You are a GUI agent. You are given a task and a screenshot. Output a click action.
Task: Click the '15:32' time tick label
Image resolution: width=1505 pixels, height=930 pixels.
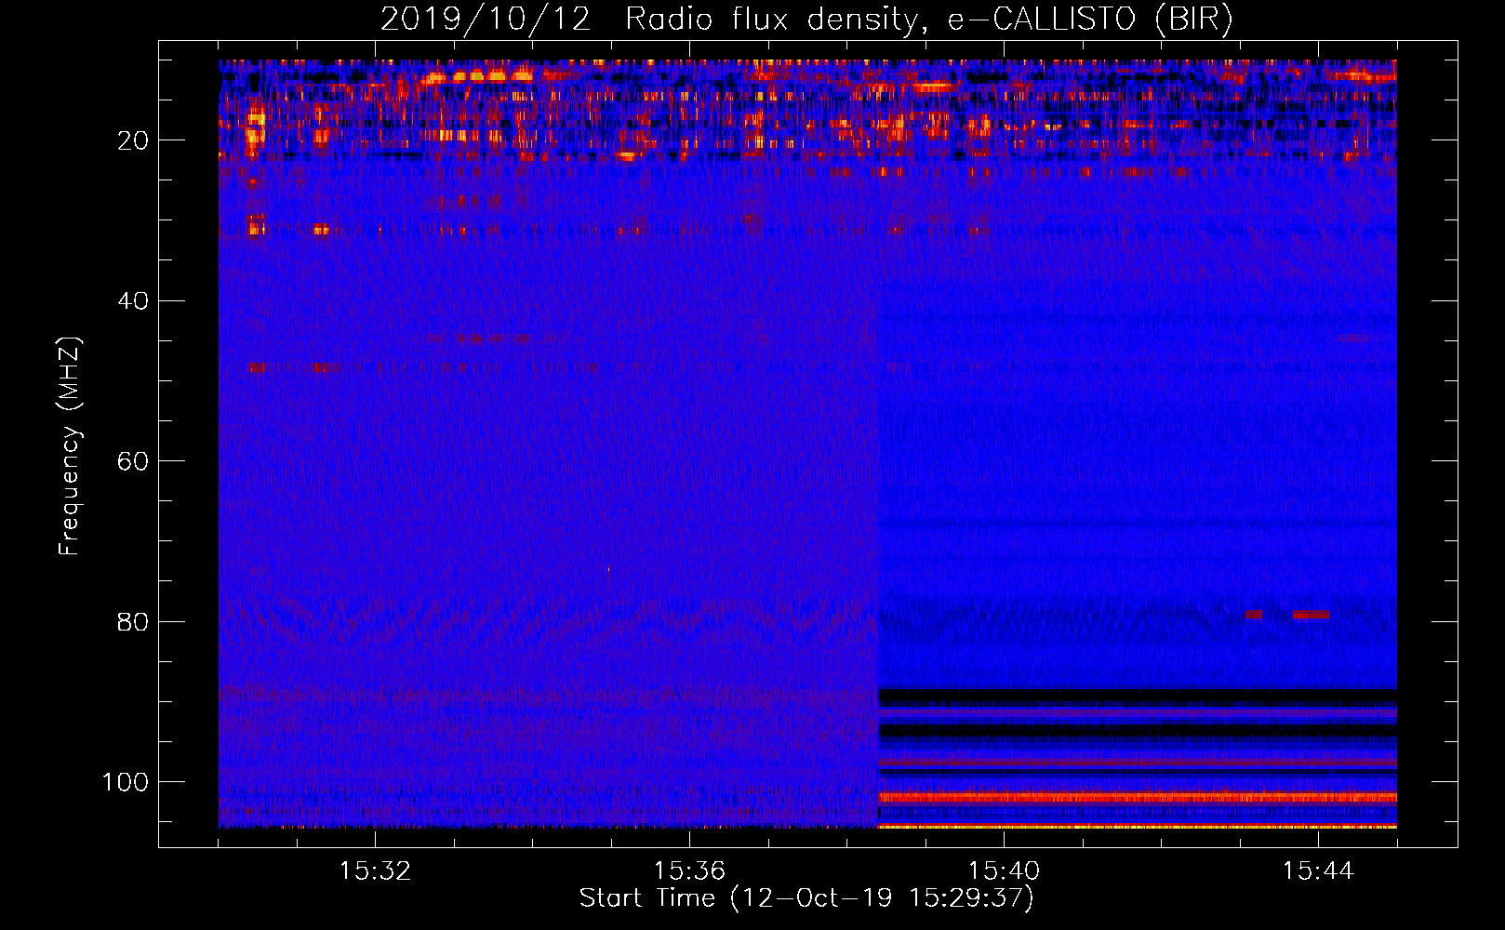375,871
